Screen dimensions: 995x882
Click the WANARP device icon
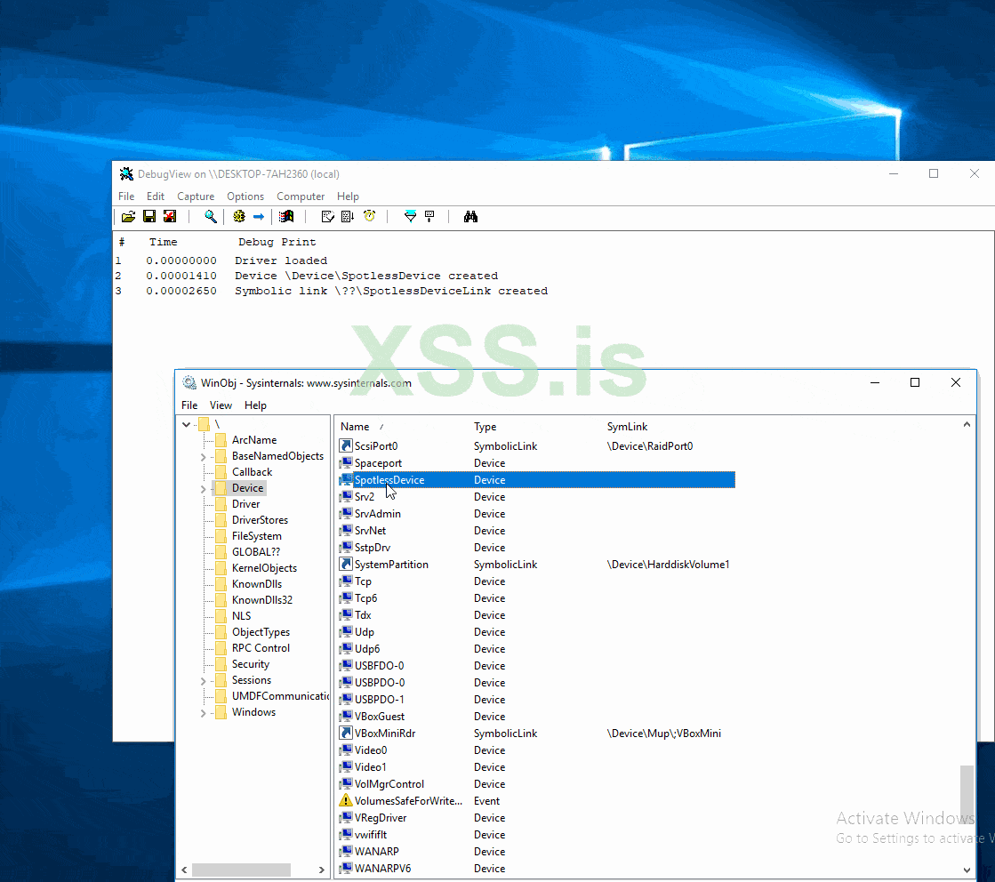pos(346,851)
